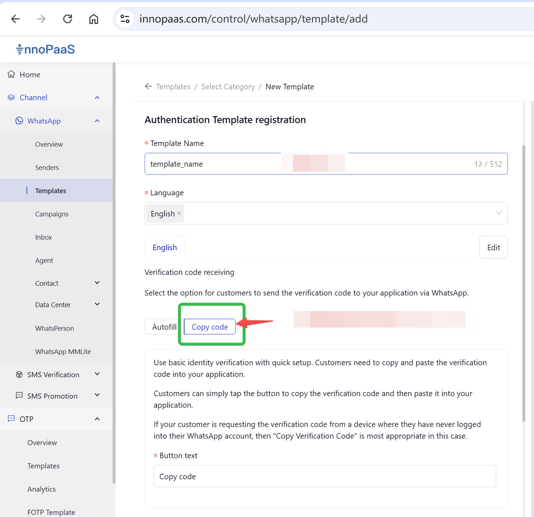The height and width of the screenshot is (517, 534).
Task: Click the site info icon in address bar
Action: 125,19
